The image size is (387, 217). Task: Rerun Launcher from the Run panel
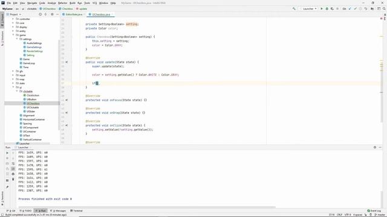(7, 153)
